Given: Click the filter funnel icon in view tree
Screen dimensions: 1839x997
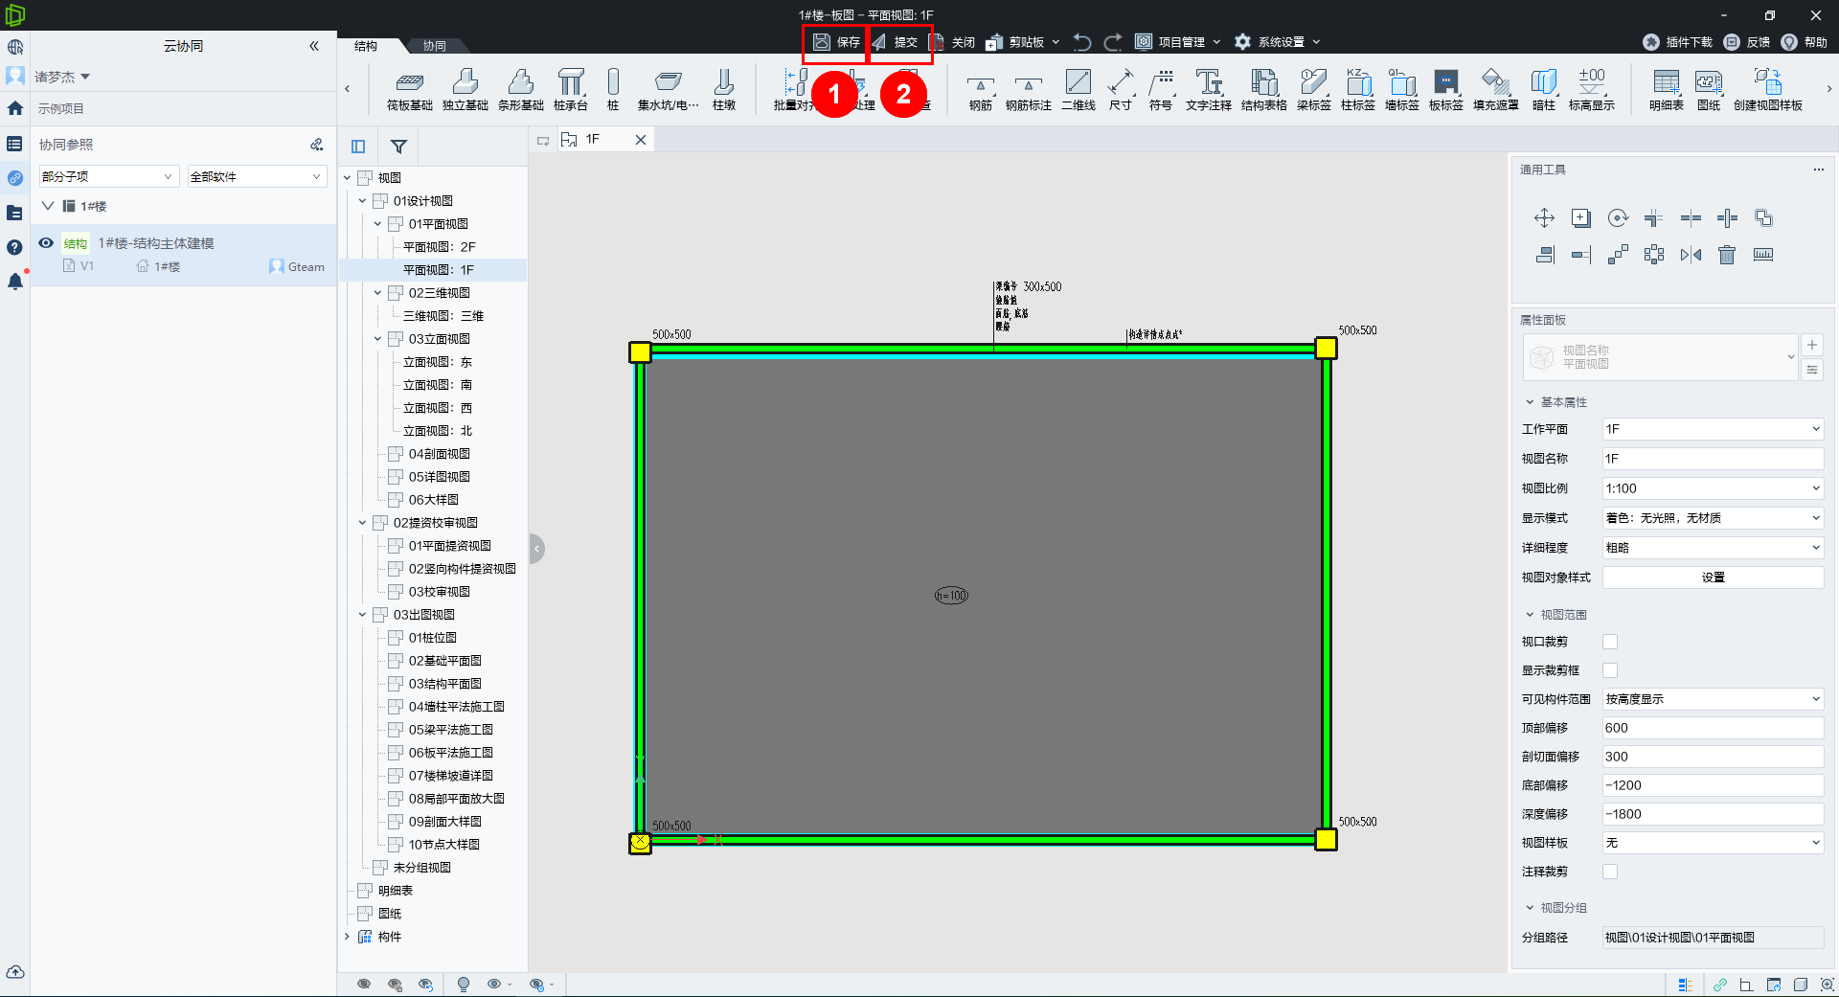Looking at the screenshot, I should pyautogui.click(x=398, y=147).
